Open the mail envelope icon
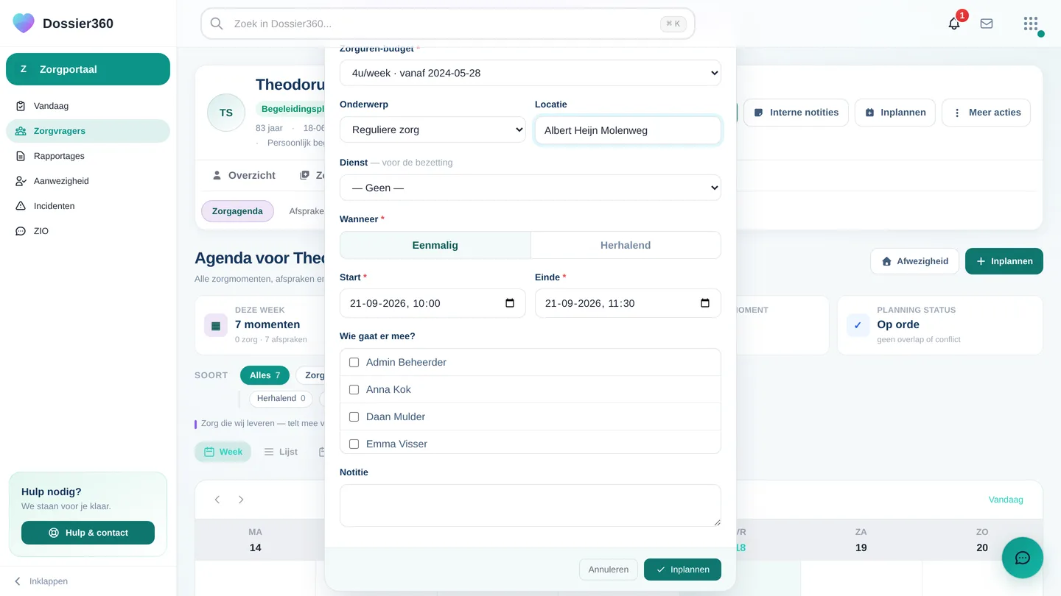 point(987,24)
